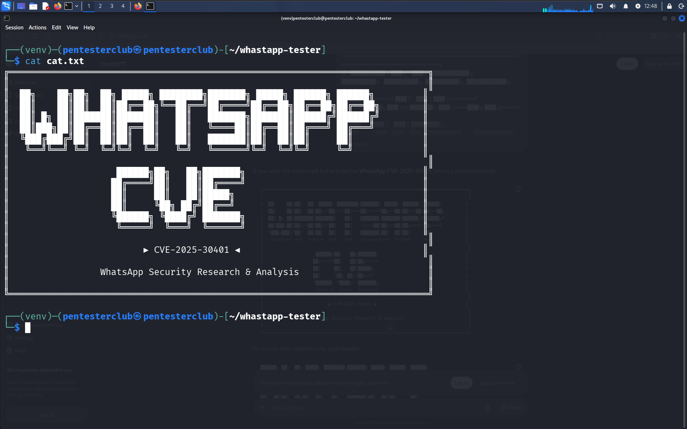Select the terminal window taskbar button
Screen dimensions: 687x429
(x=150, y=6)
